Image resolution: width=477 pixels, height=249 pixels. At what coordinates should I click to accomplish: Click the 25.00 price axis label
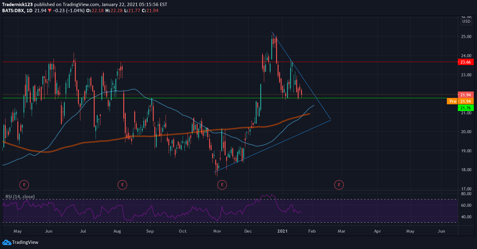466,36
